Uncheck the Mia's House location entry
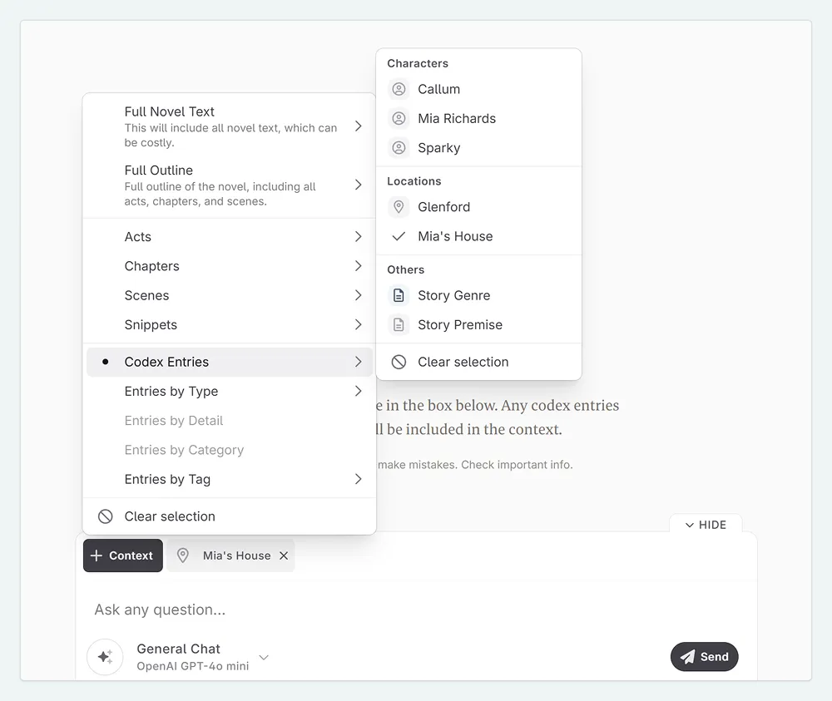Viewport: 832px width, 701px height. (454, 236)
